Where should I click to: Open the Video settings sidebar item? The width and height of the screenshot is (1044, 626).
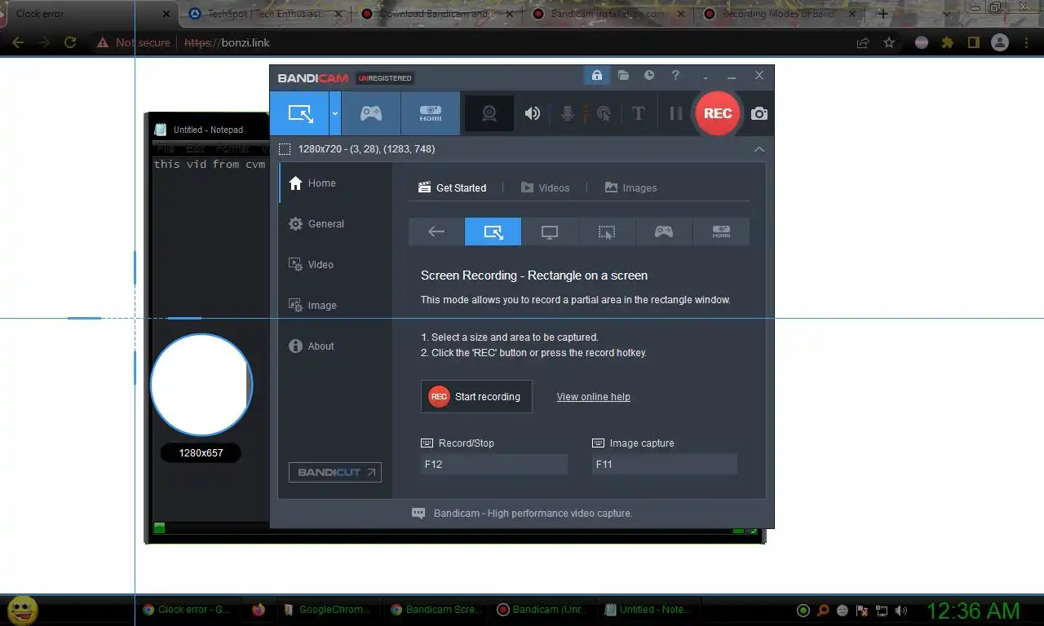point(335,265)
